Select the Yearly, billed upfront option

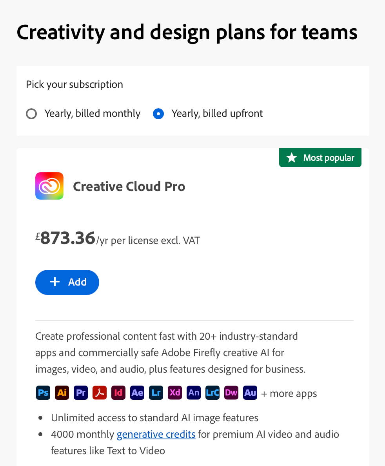coord(158,113)
